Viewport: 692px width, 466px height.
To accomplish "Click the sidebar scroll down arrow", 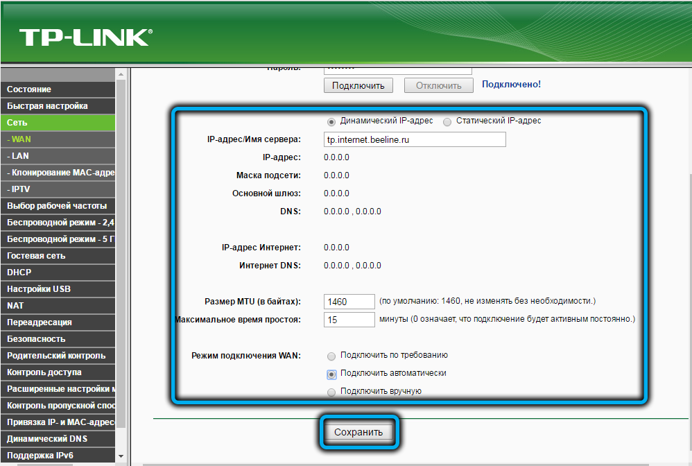I will (x=121, y=456).
